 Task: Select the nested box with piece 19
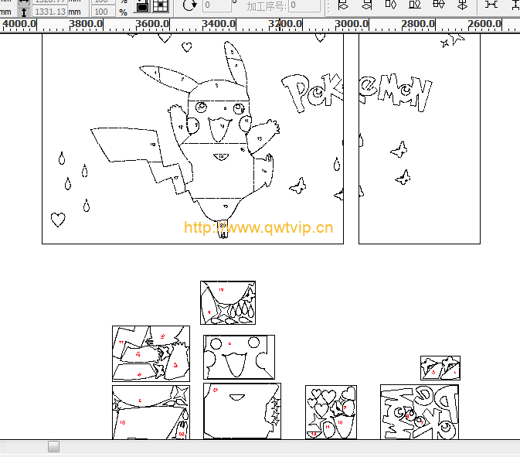(x=228, y=302)
